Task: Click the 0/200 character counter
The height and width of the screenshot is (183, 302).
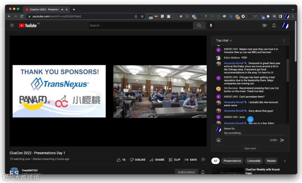Action: tap(273, 140)
